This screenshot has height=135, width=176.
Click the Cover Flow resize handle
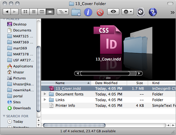[x=108, y=78]
